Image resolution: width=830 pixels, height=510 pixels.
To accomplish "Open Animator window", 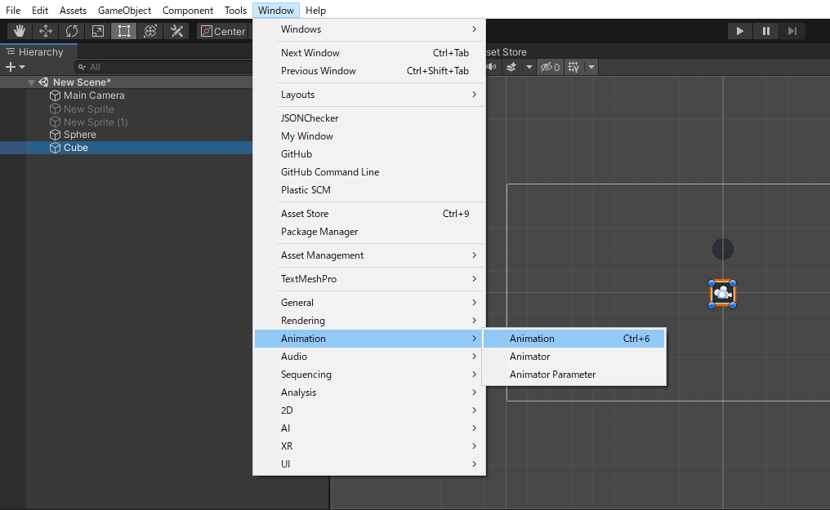I will 573,357.
